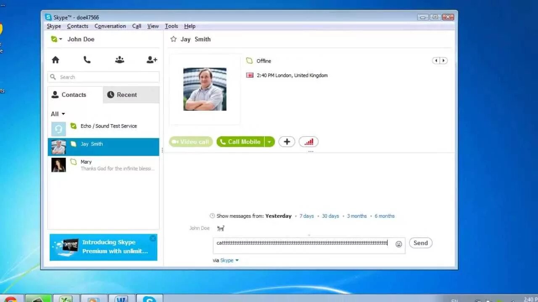Open the Help menu
Screen dimensions: 538x302
pos(190,26)
